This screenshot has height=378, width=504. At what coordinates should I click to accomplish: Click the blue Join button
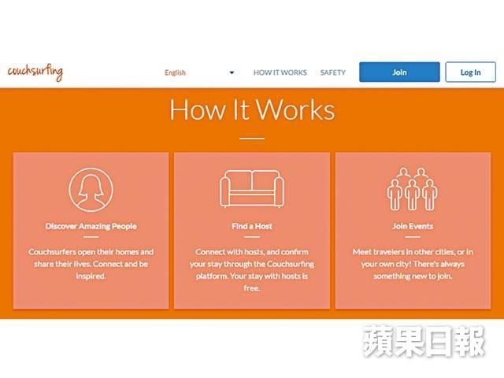click(x=399, y=72)
